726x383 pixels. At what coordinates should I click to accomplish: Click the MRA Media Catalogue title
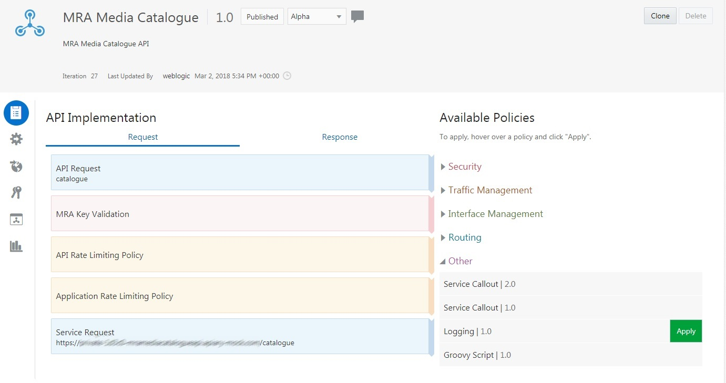tap(131, 17)
